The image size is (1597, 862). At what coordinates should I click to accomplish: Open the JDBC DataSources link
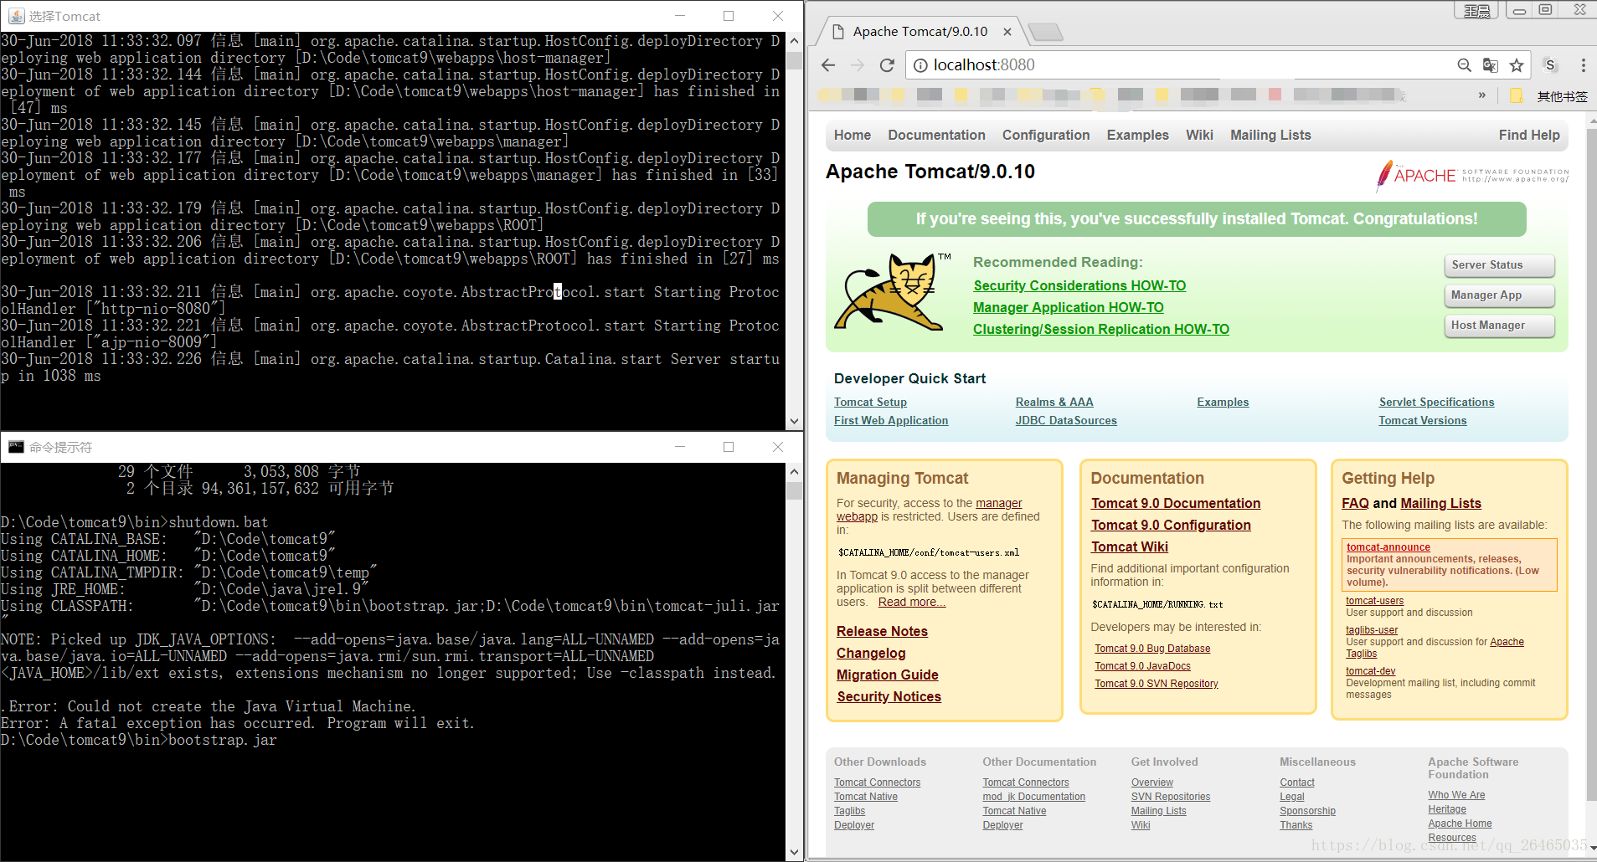1066,421
